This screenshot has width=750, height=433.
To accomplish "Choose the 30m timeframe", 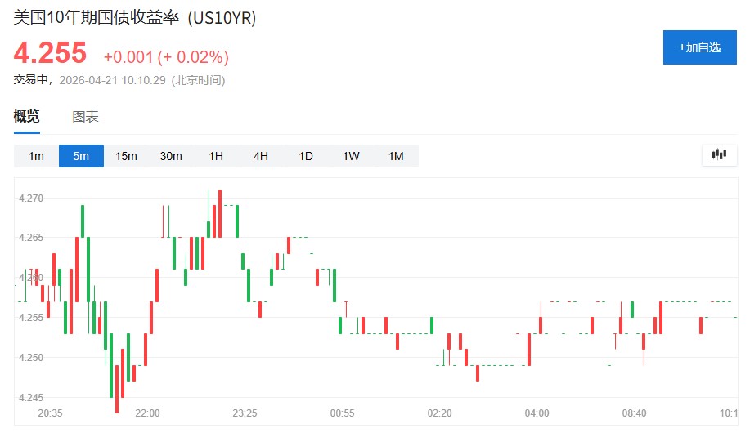I will click(171, 156).
